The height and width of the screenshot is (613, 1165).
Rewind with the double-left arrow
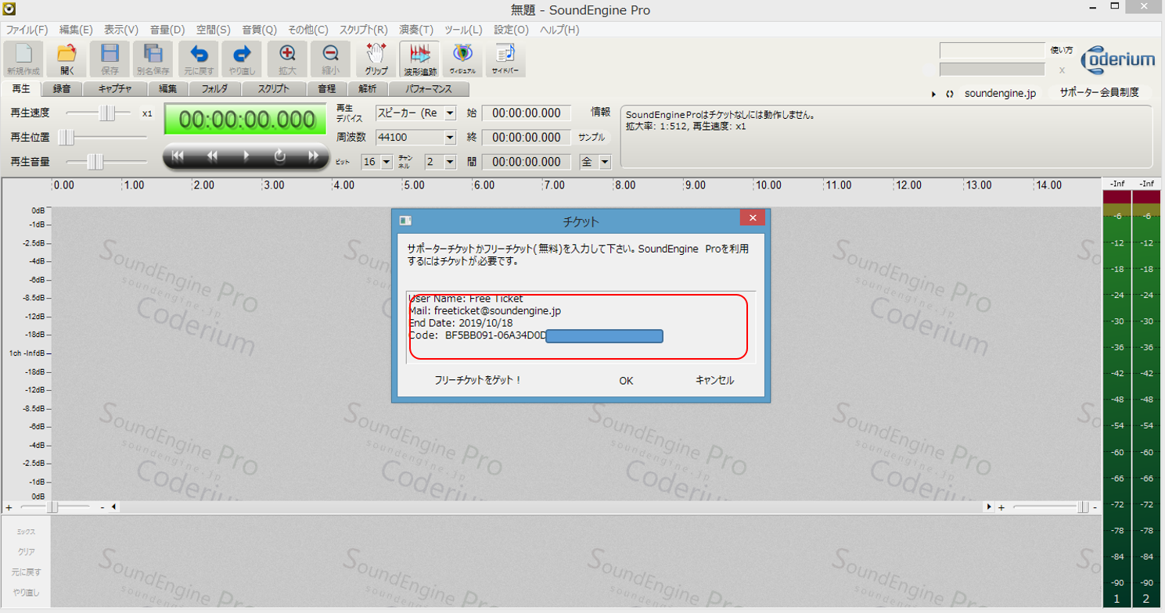point(212,156)
